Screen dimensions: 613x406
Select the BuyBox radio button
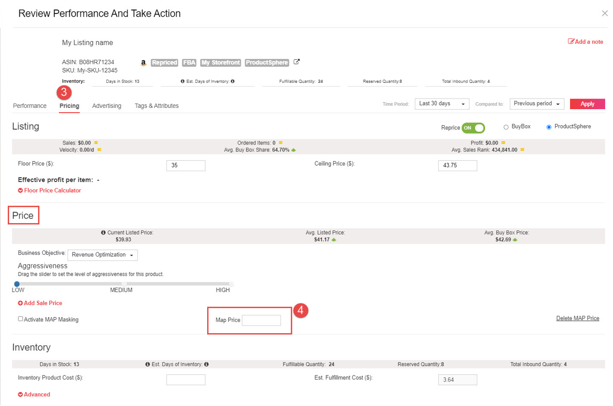click(506, 126)
